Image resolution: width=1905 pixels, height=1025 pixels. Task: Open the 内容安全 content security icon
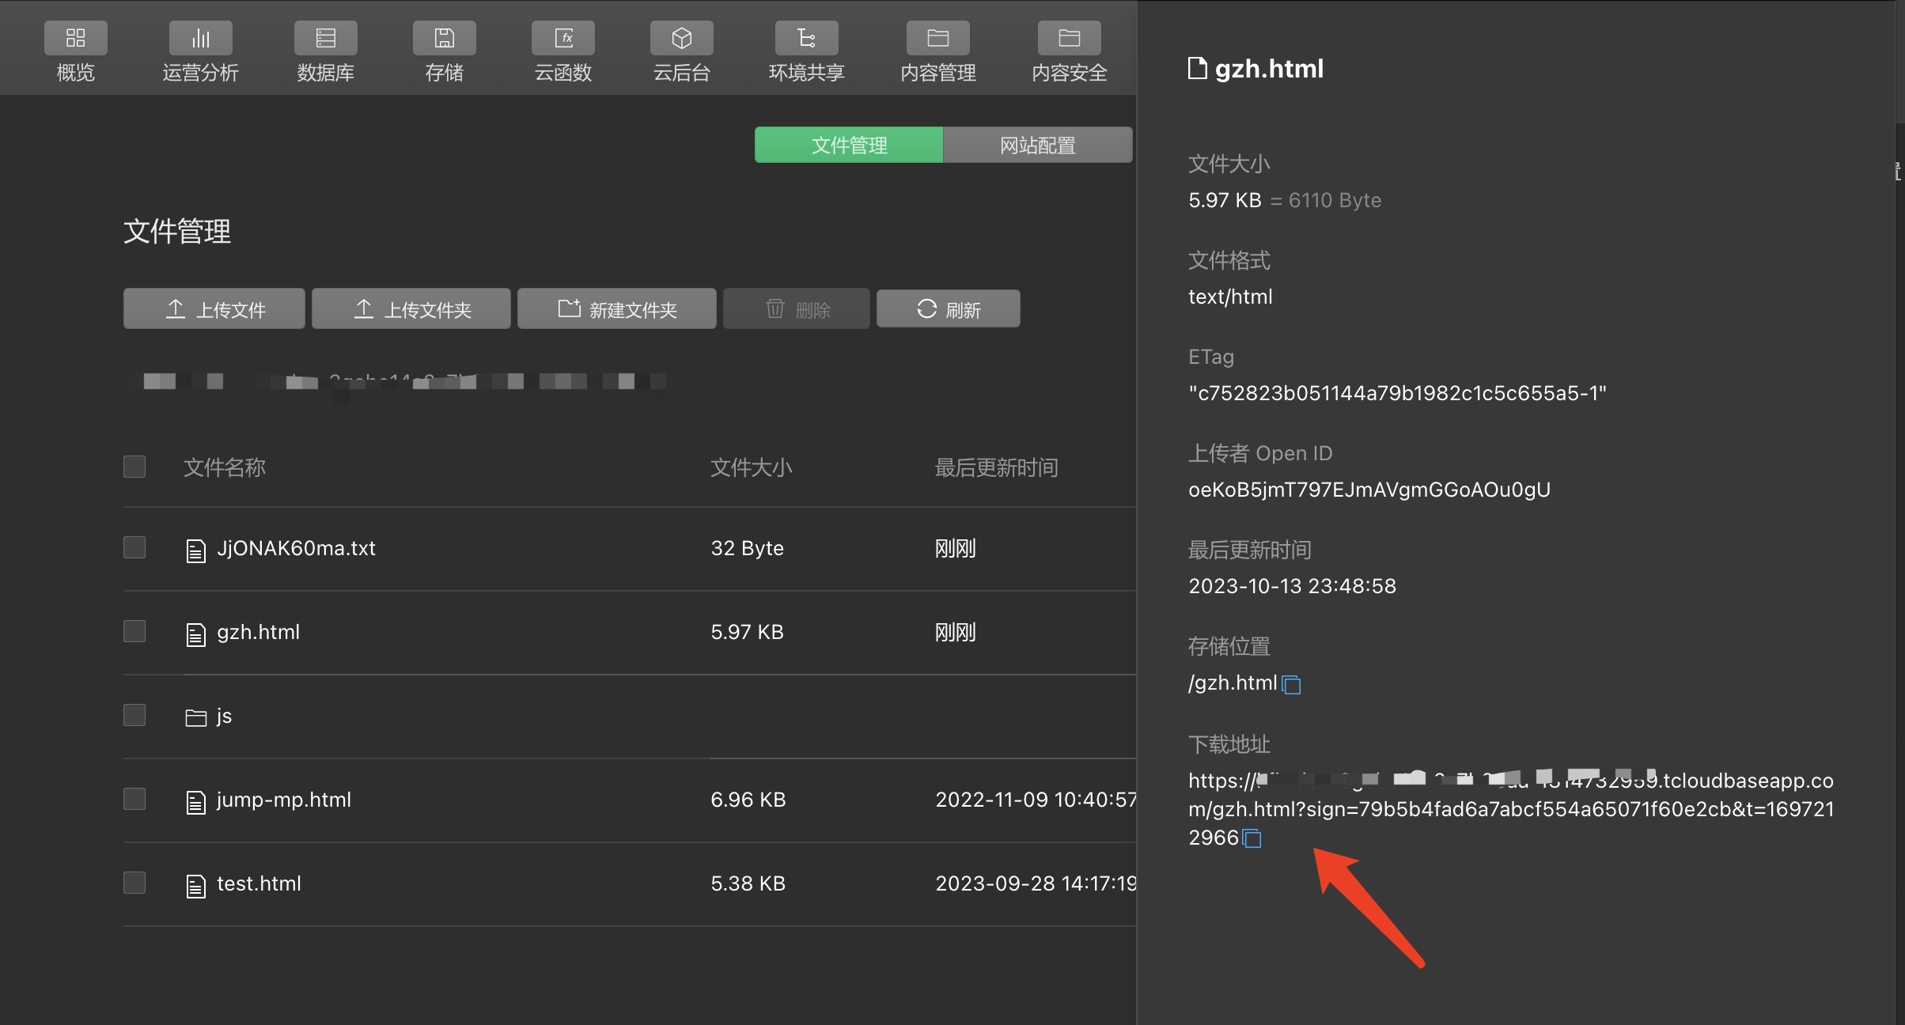click(x=1069, y=38)
